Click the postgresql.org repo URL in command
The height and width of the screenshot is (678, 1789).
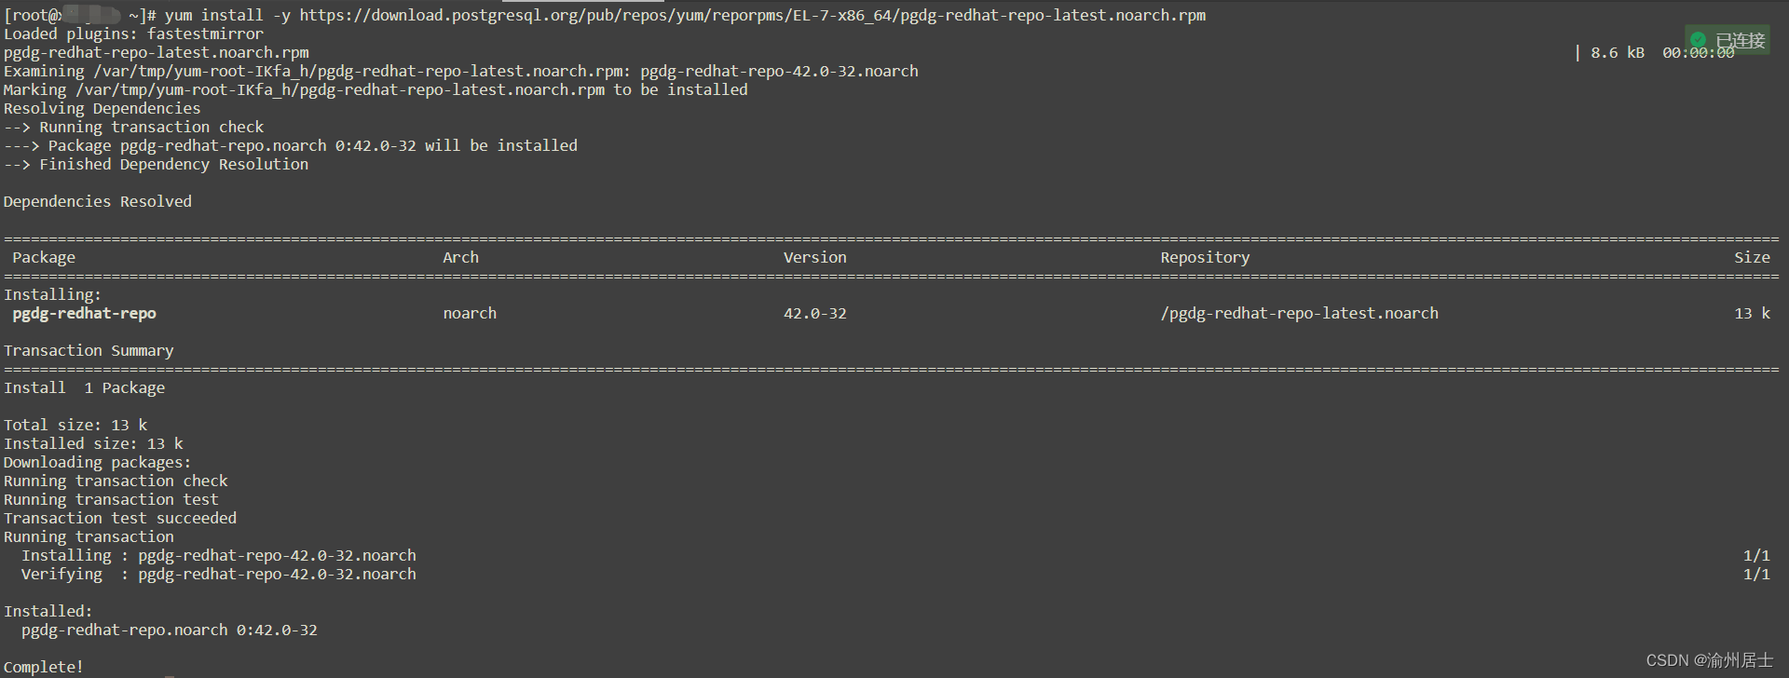(x=752, y=15)
